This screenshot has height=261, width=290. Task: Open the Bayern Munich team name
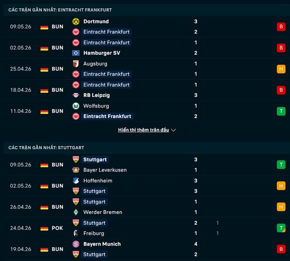(102, 244)
